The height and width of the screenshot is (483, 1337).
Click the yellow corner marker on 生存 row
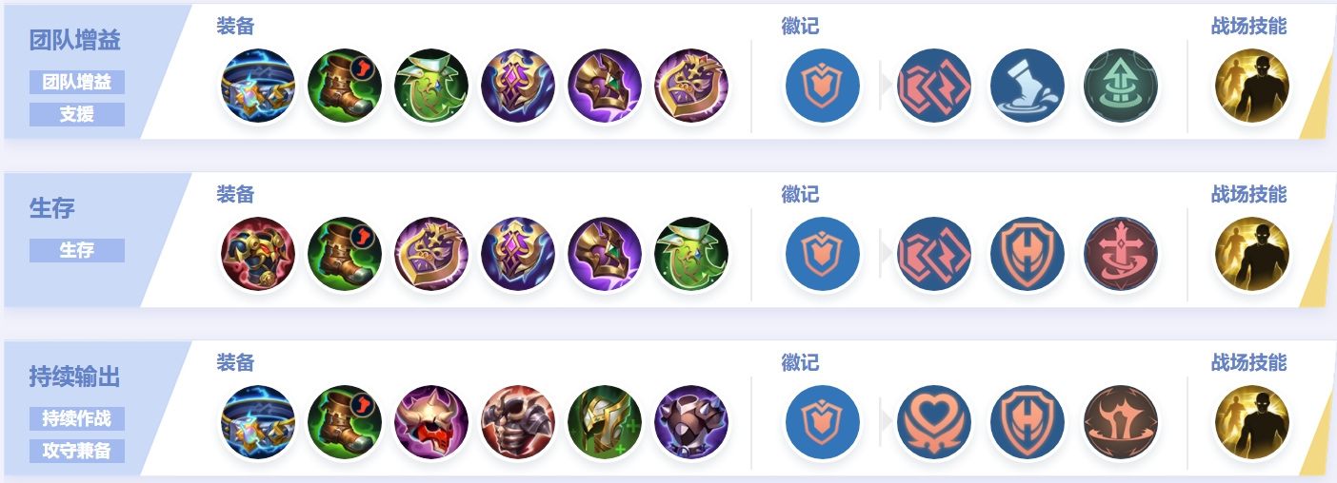point(1317,272)
